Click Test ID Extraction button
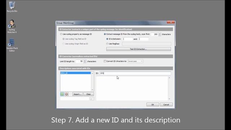This screenshot has height=130, width=231. pos(139,49)
